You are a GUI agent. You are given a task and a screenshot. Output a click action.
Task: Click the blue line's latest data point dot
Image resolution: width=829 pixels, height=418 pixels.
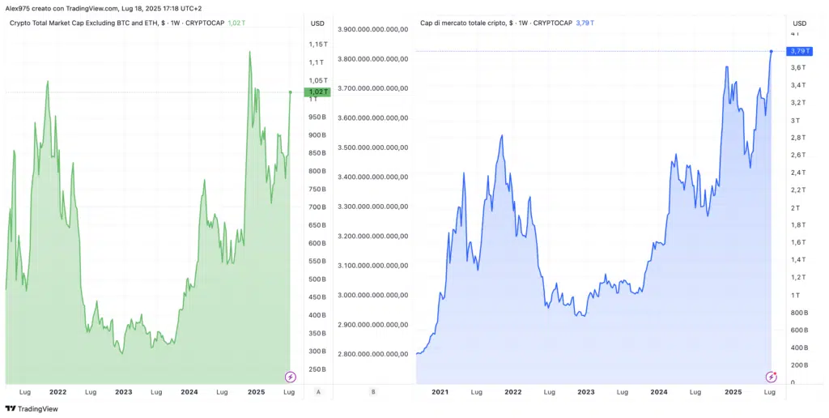pyautogui.click(x=771, y=51)
